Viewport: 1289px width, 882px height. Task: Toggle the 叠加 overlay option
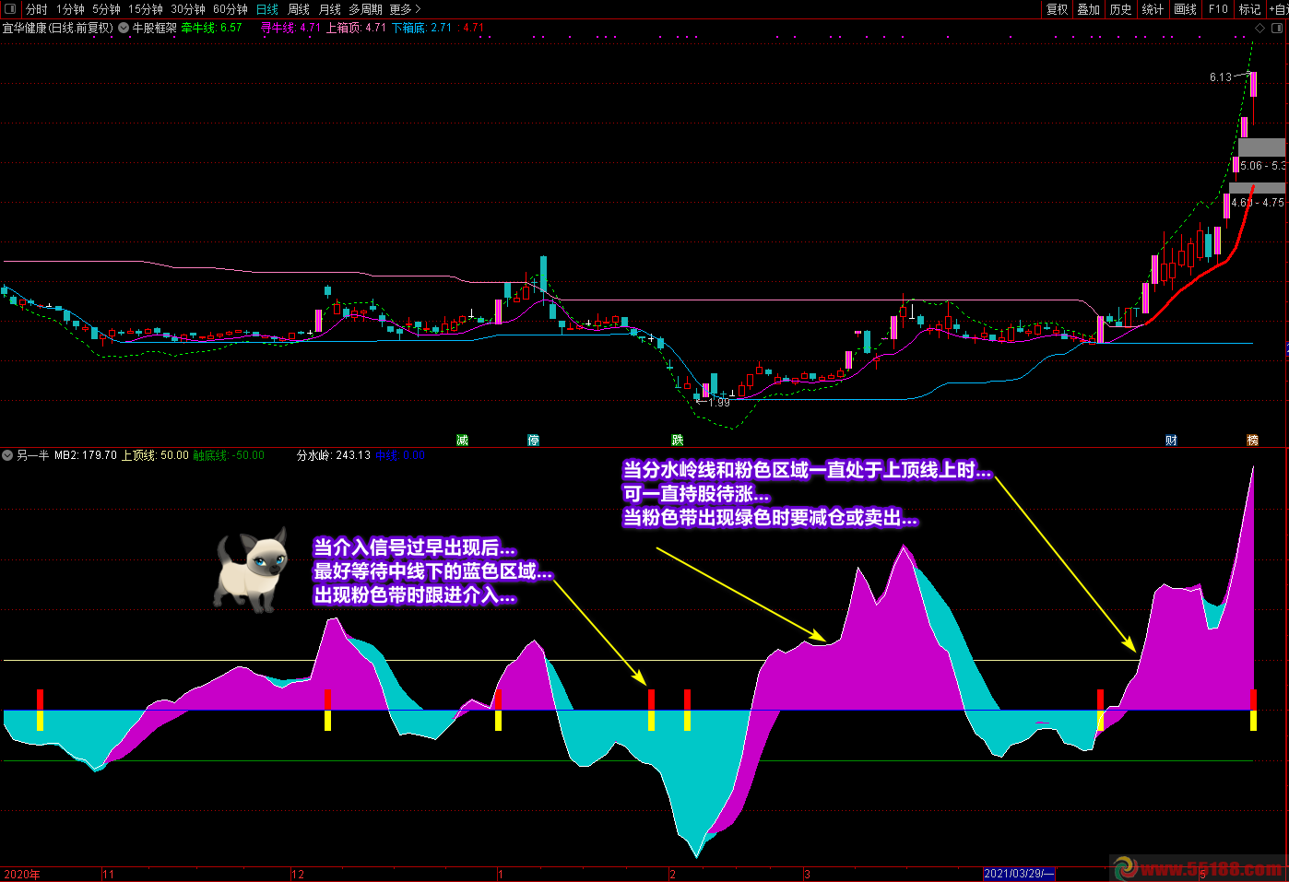pyautogui.click(x=1089, y=9)
